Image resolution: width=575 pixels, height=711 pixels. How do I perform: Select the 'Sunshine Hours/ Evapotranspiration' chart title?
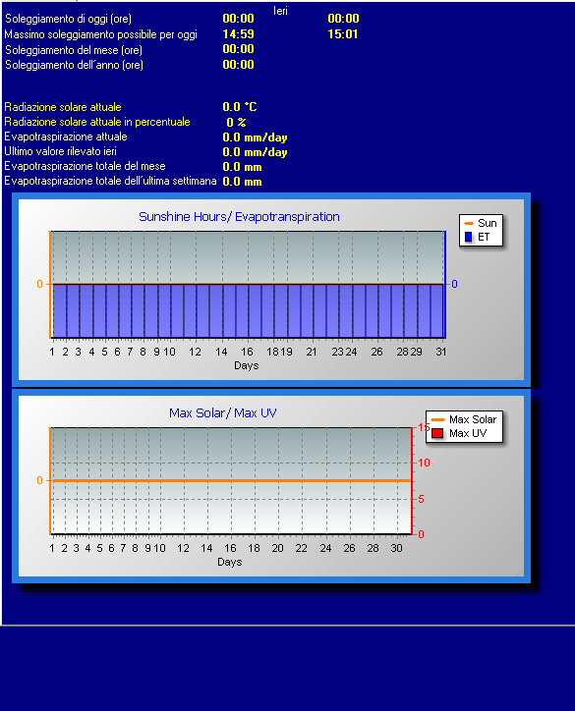pyautogui.click(x=239, y=217)
